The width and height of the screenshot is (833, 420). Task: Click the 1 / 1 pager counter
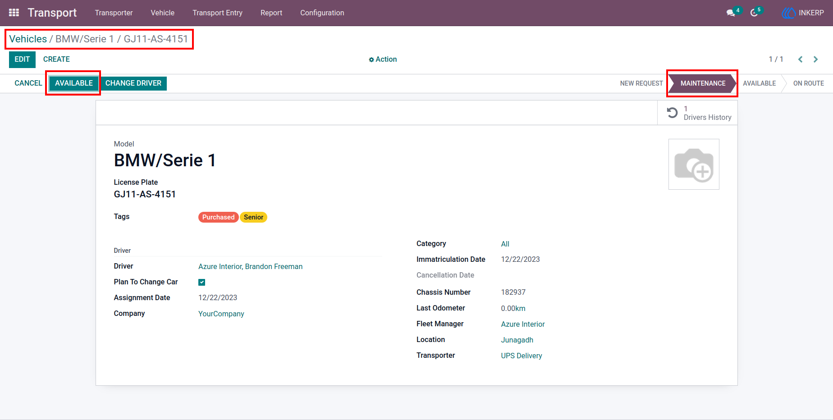[776, 59]
